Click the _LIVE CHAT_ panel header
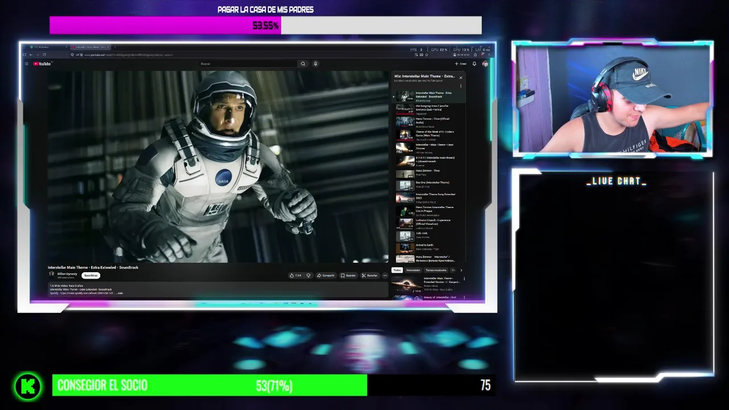This screenshot has width=729, height=410. (616, 181)
